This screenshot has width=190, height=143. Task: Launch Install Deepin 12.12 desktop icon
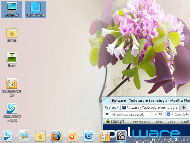coord(12,113)
